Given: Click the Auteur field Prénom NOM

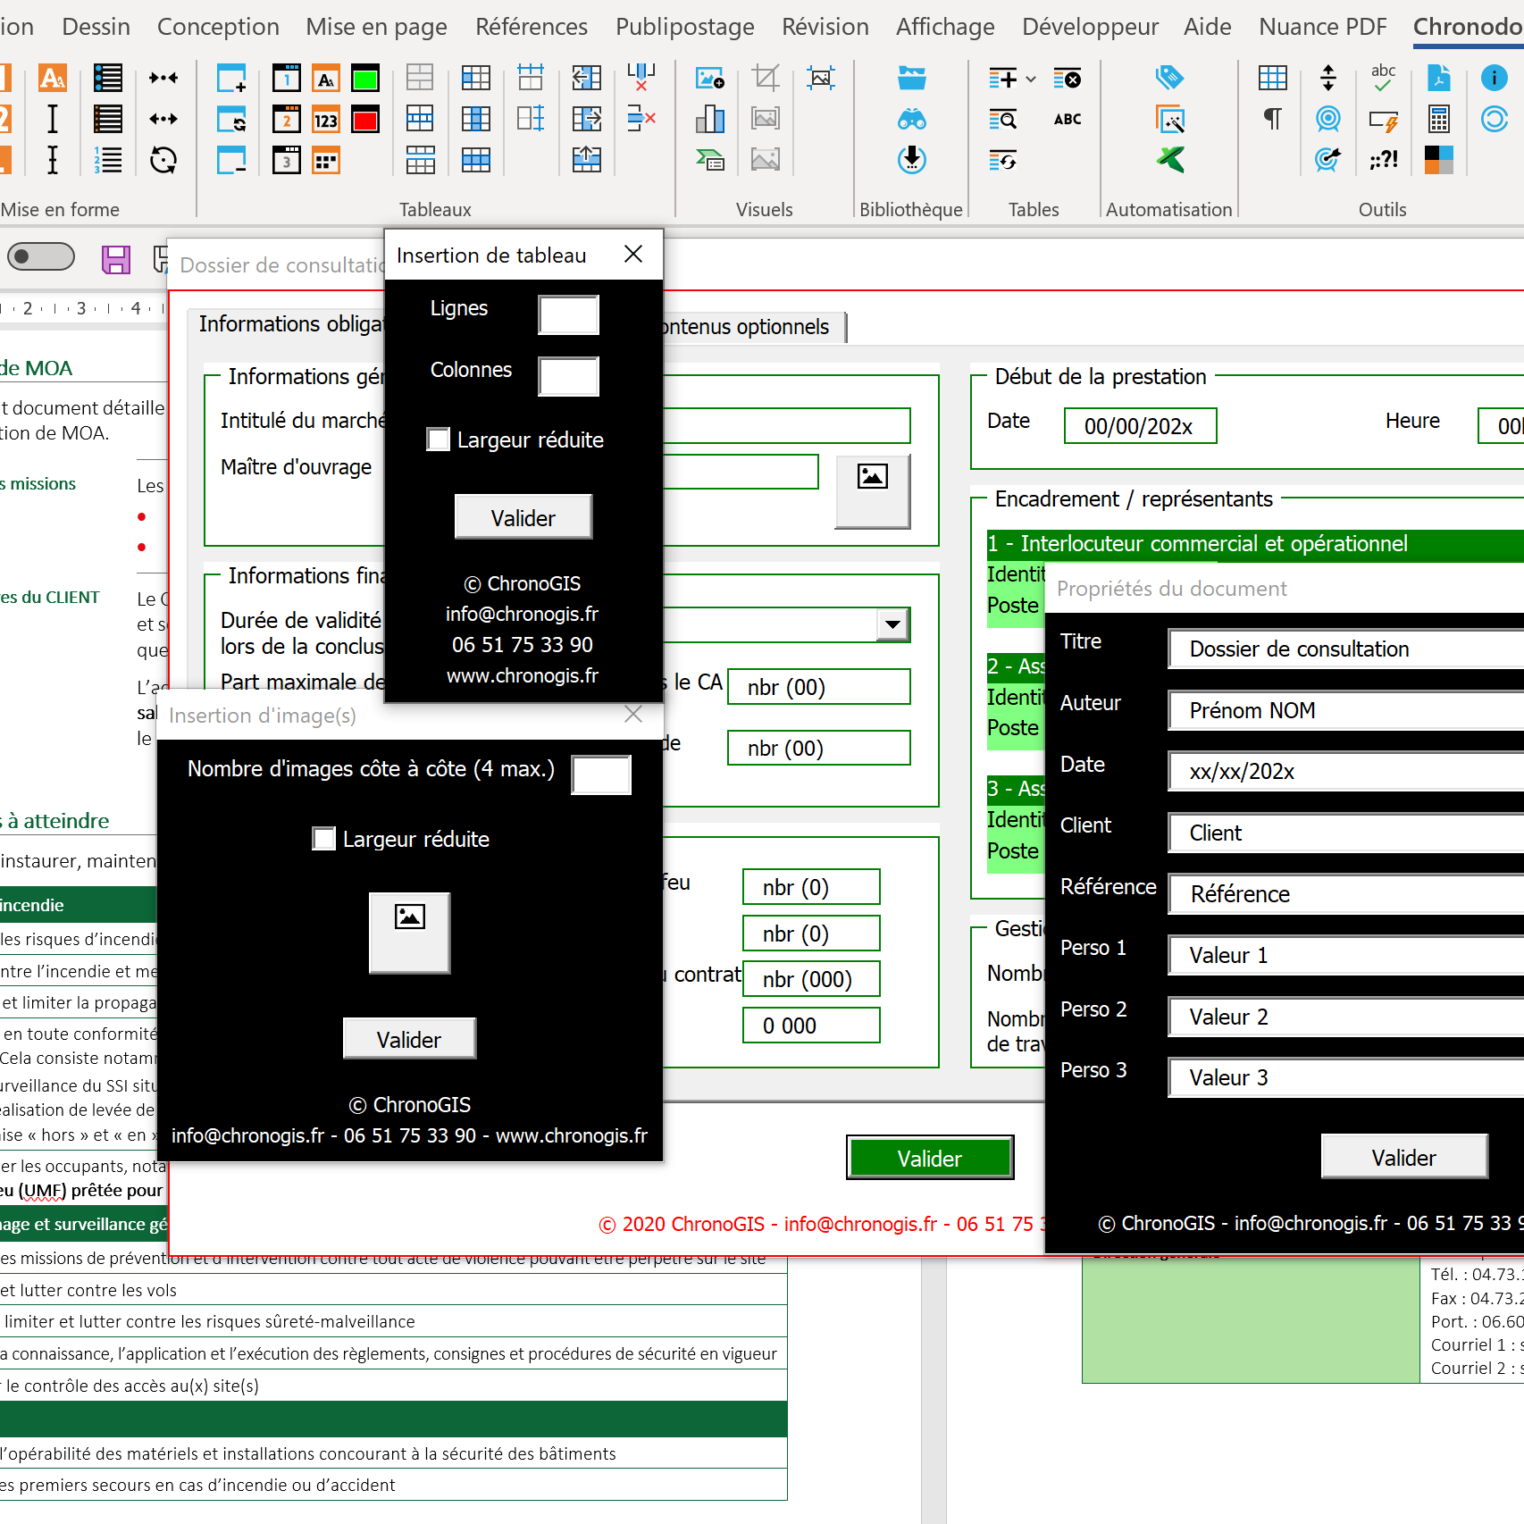Looking at the screenshot, I should [1346, 710].
